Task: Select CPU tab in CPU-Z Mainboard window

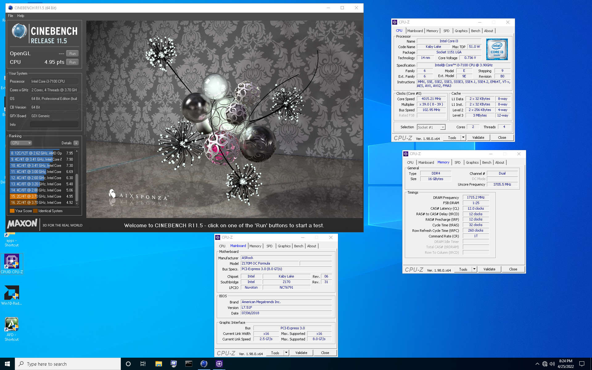Action: 222,246
